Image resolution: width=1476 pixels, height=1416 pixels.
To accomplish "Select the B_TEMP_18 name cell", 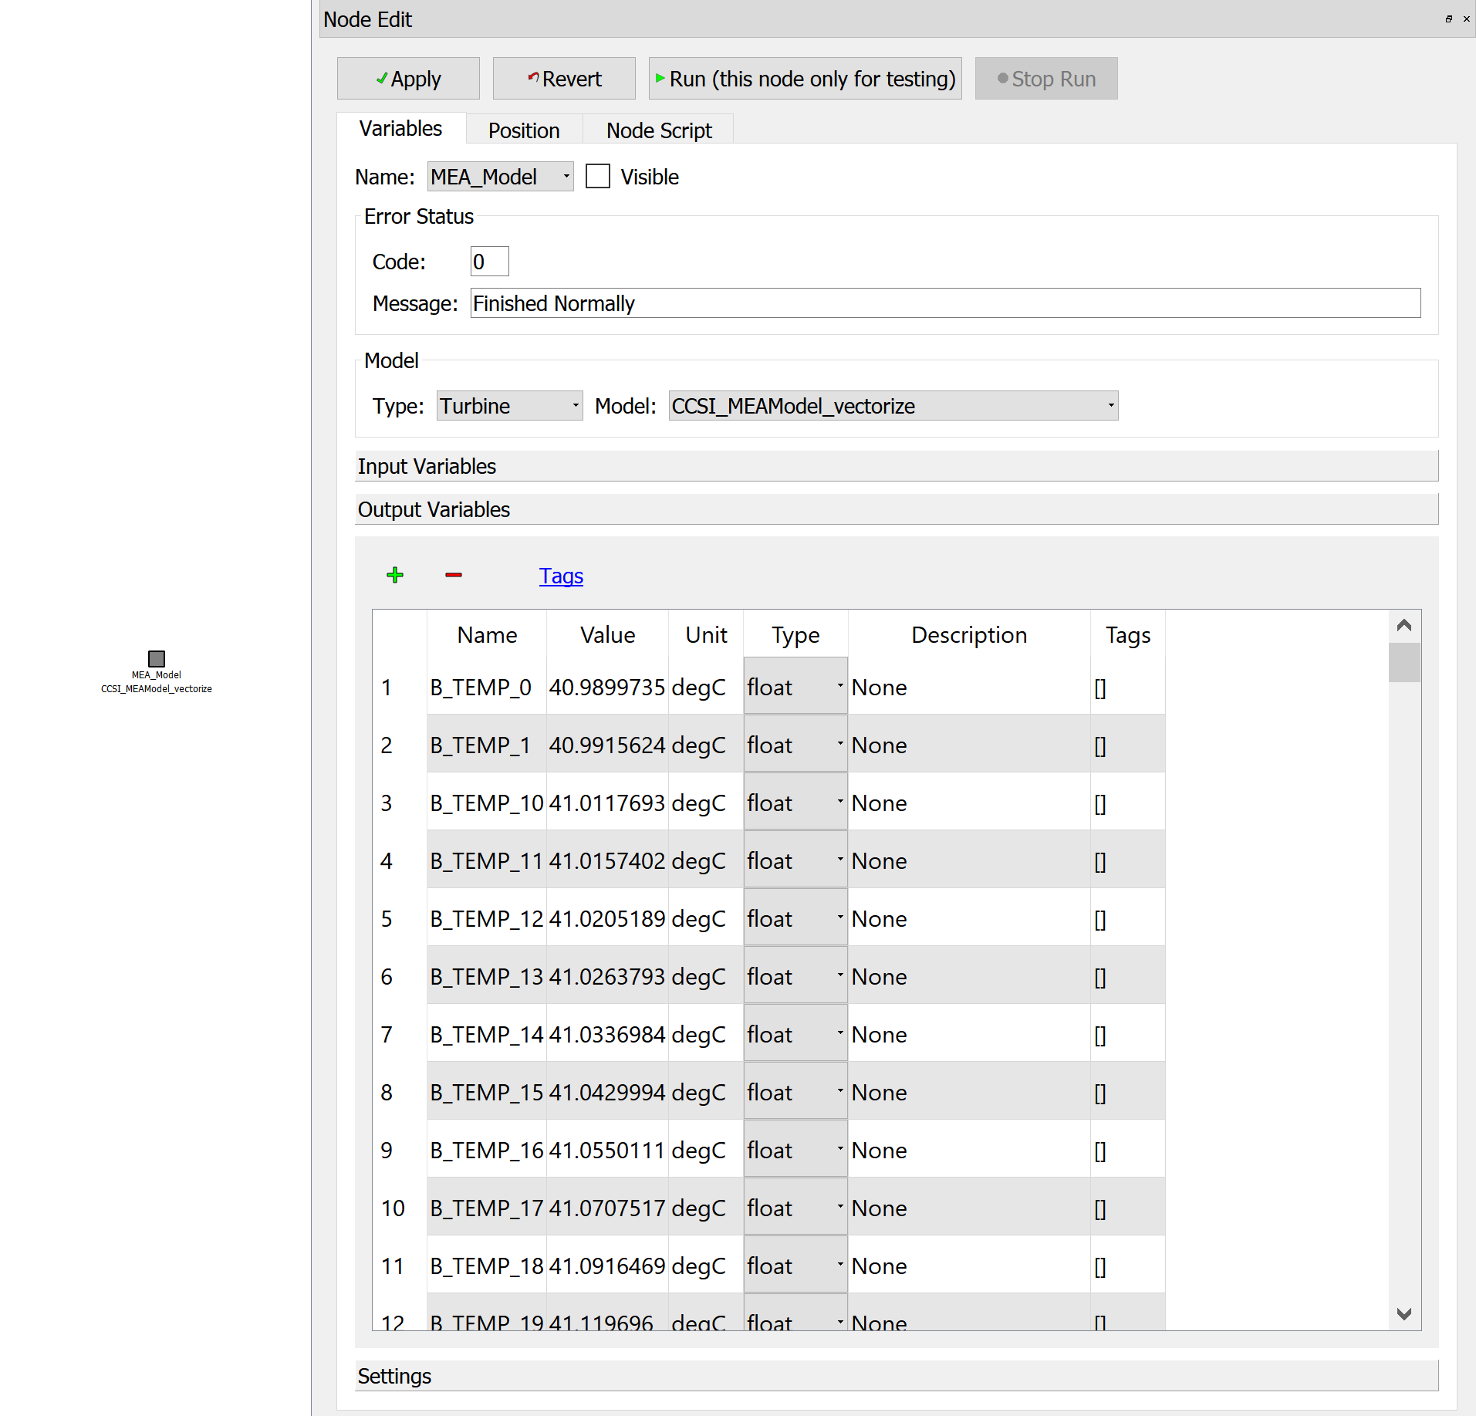I will pyautogui.click(x=487, y=1265).
